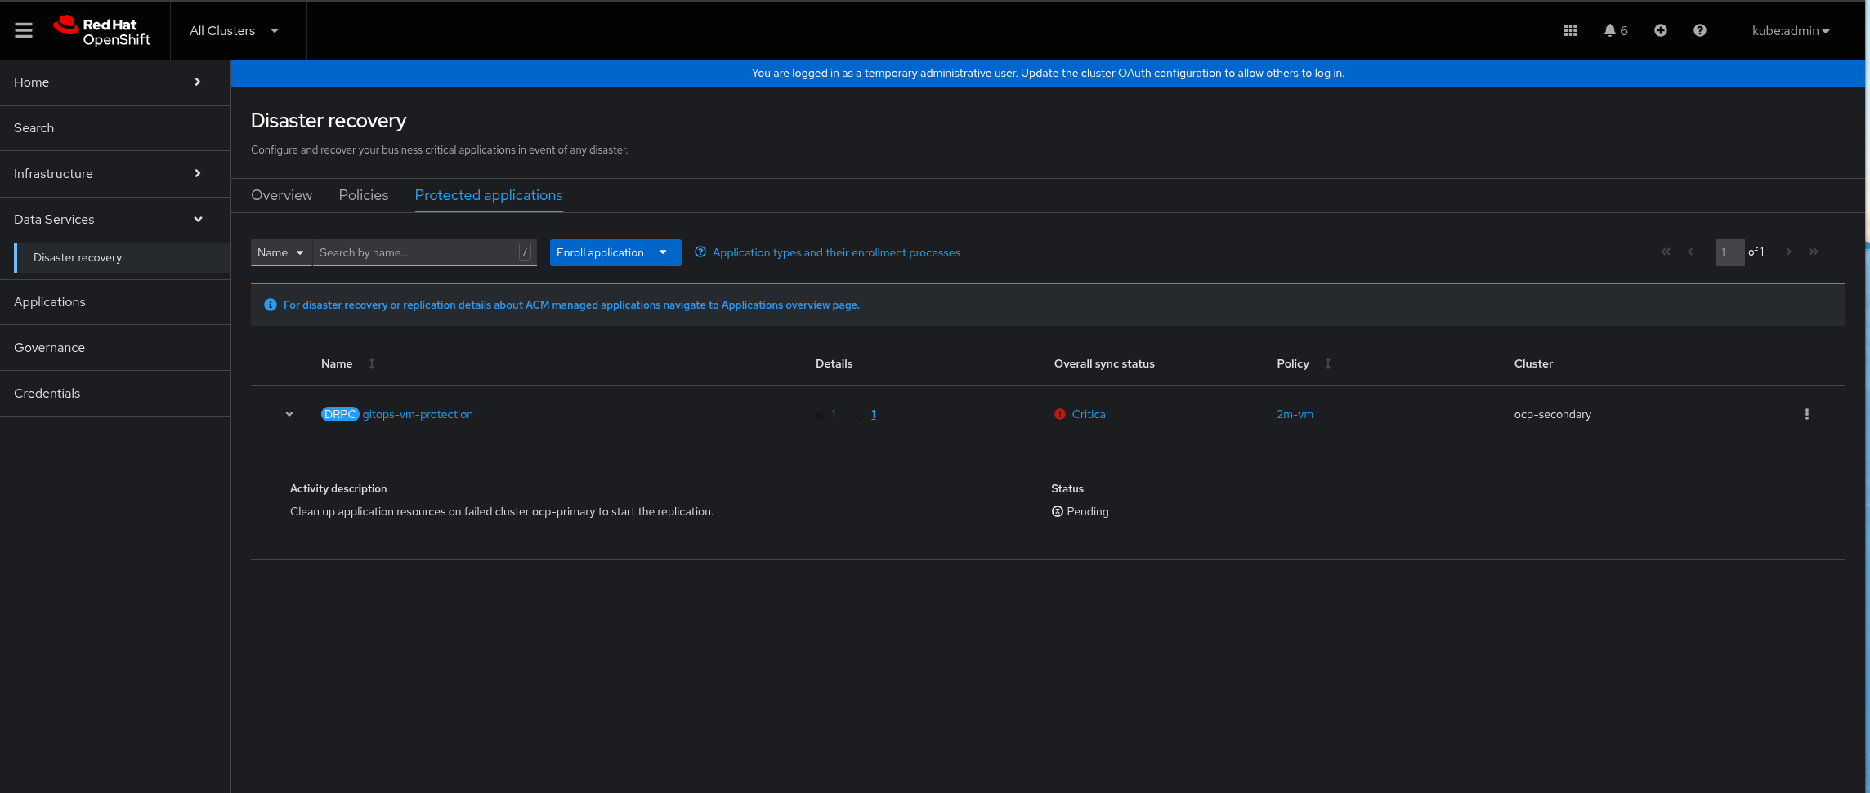1870x793 pixels.
Task: Open the application launcher grid icon
Action: click(x=1570, y=30)
